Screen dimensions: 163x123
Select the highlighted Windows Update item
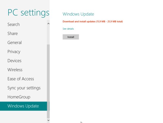23,106
